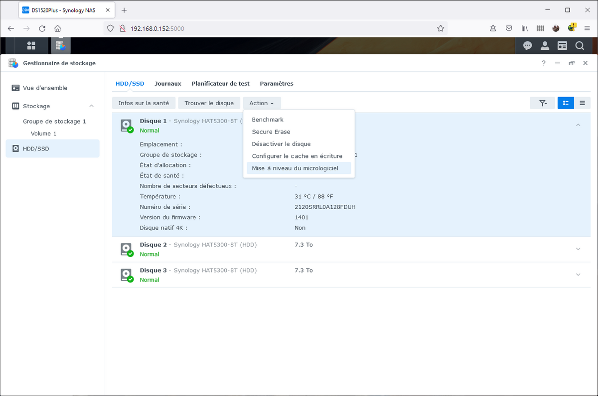Expand the Disque 2 details
The height and width of the screenshot is (396, 598).
[578, 249]
